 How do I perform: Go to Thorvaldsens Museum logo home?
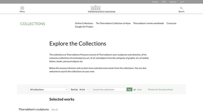tap(101, 9)
